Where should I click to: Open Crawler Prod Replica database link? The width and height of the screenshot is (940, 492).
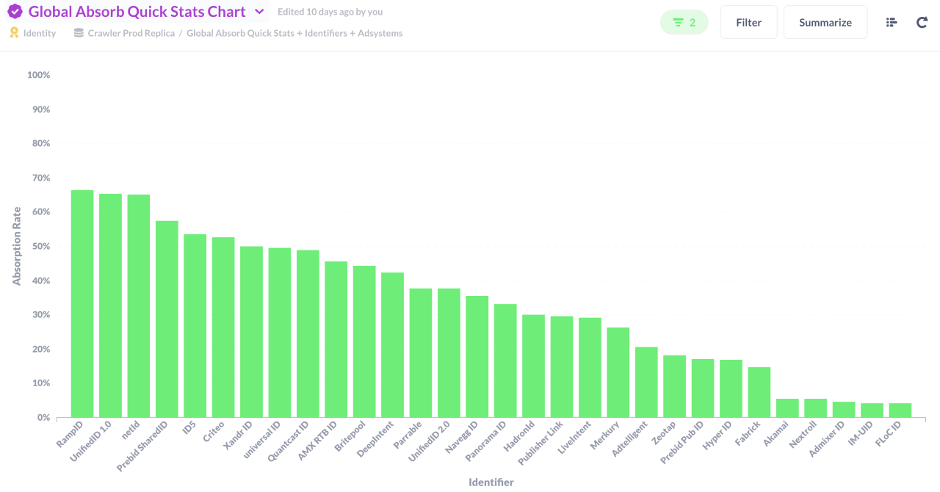131,33
